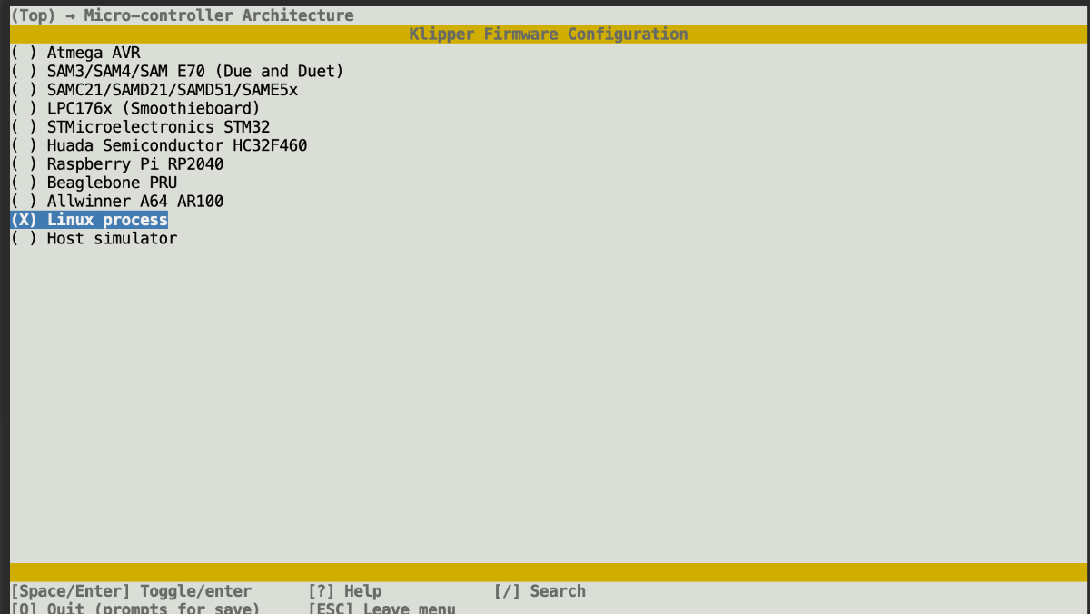Pick the LPC176x (Smoothieboard) option

135,108
